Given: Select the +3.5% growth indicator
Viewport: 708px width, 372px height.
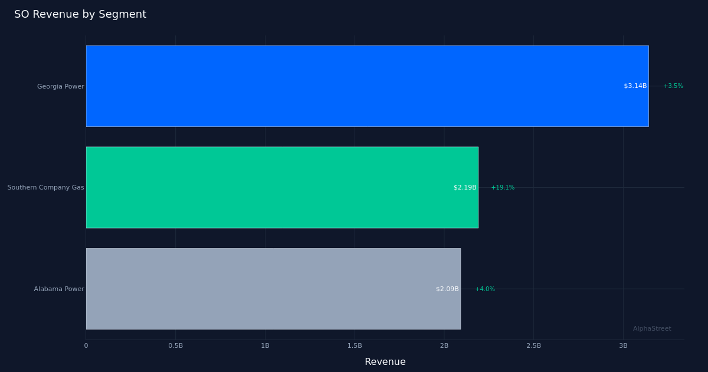Looking at the screenshot, I should pyautogui.click(x=673, y=86).
